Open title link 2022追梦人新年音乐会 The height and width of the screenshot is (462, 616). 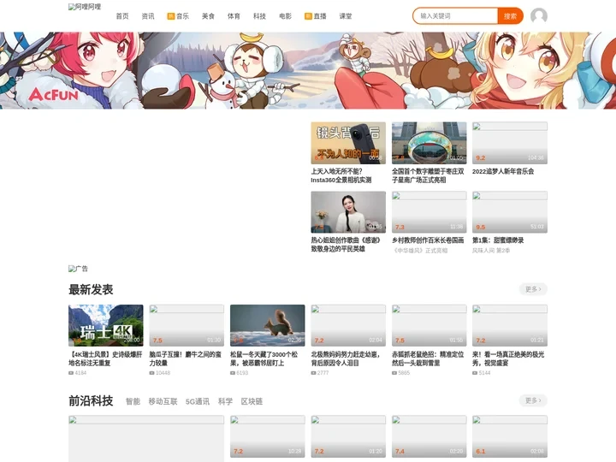coord(503,171)
